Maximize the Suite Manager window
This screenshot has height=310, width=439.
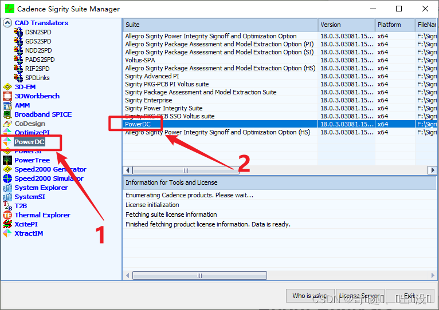(x=399, y=9)
